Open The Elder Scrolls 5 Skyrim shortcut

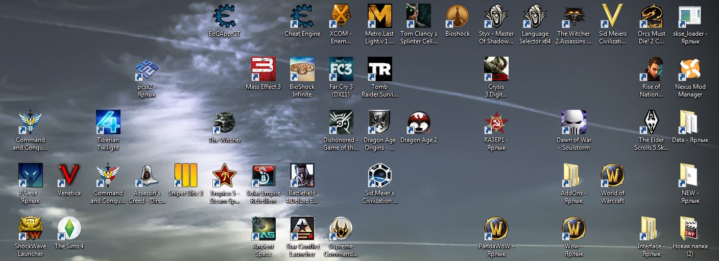652,123
